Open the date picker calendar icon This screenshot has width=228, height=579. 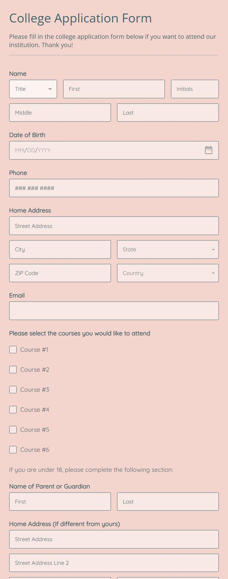[x=209, y=150]
